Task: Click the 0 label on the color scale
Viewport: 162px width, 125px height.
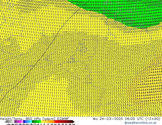Action: (x=41, y=124)
